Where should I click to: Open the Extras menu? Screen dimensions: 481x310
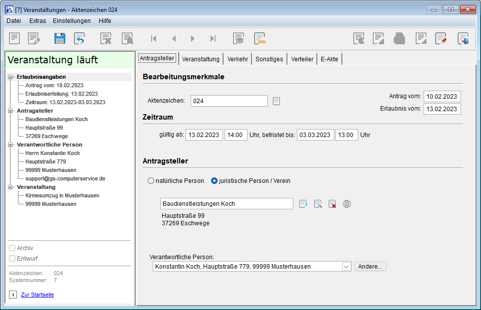pos(37,21)
